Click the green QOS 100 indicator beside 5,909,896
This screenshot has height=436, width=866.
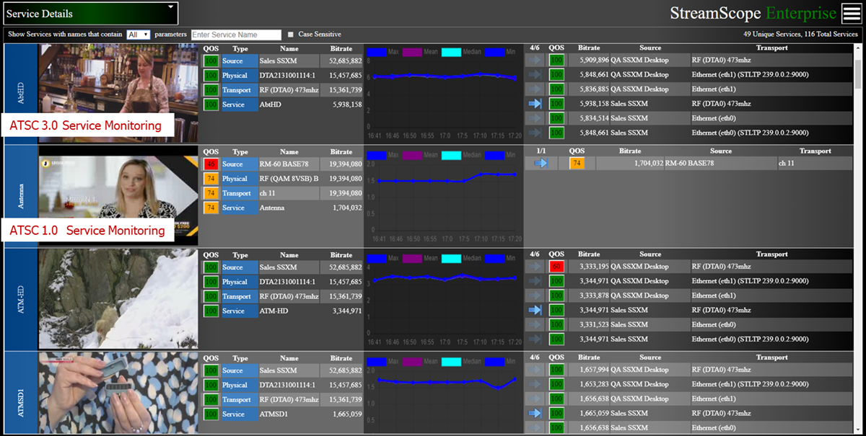click(556, 61)
